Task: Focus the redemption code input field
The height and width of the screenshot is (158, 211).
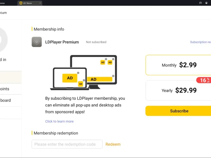Action: coord(67,144)
